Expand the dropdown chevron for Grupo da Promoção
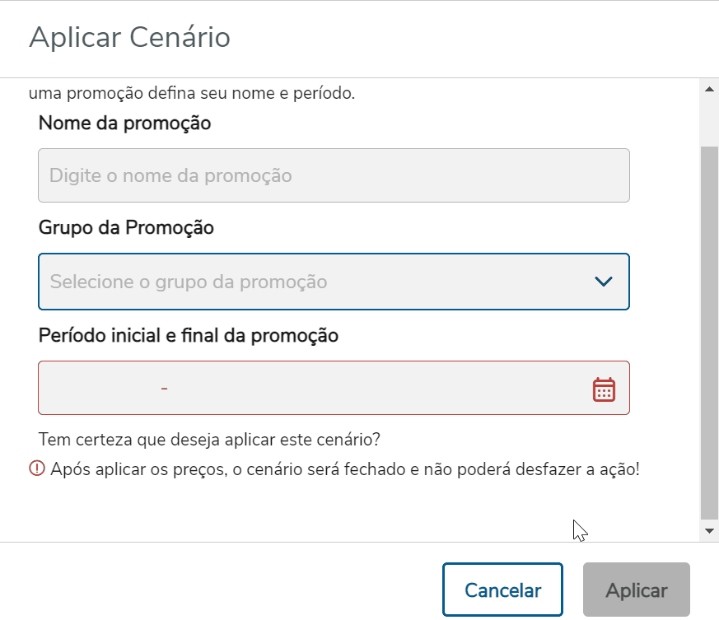 (603, 282)
